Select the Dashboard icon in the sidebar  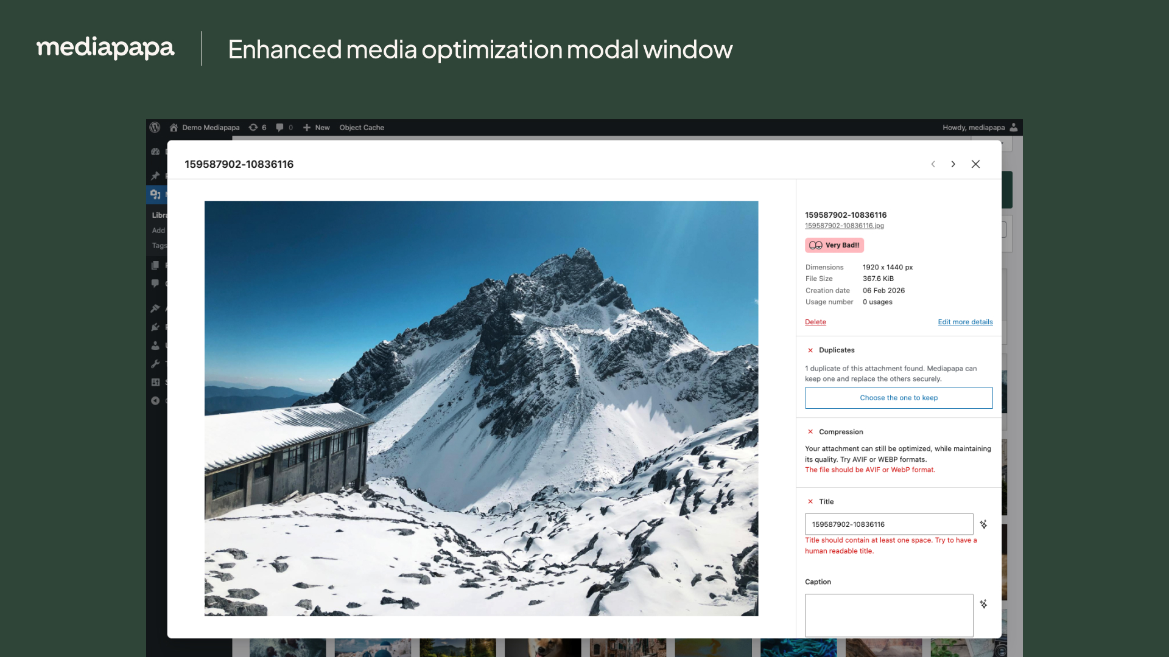click(x=156, y=151)
